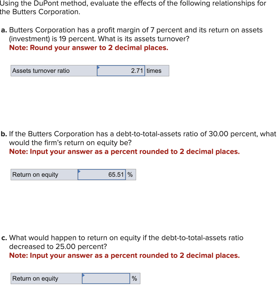Click the marker on part c's Return on equity field

tap(84, 275)
